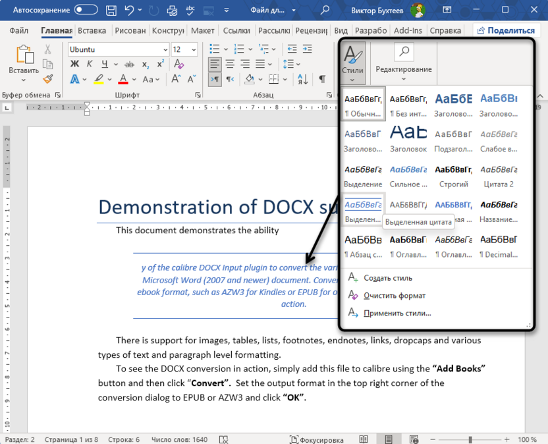Click the bulleted list icon
Viewport: 548px width, 444px height.
coord(213,49)
